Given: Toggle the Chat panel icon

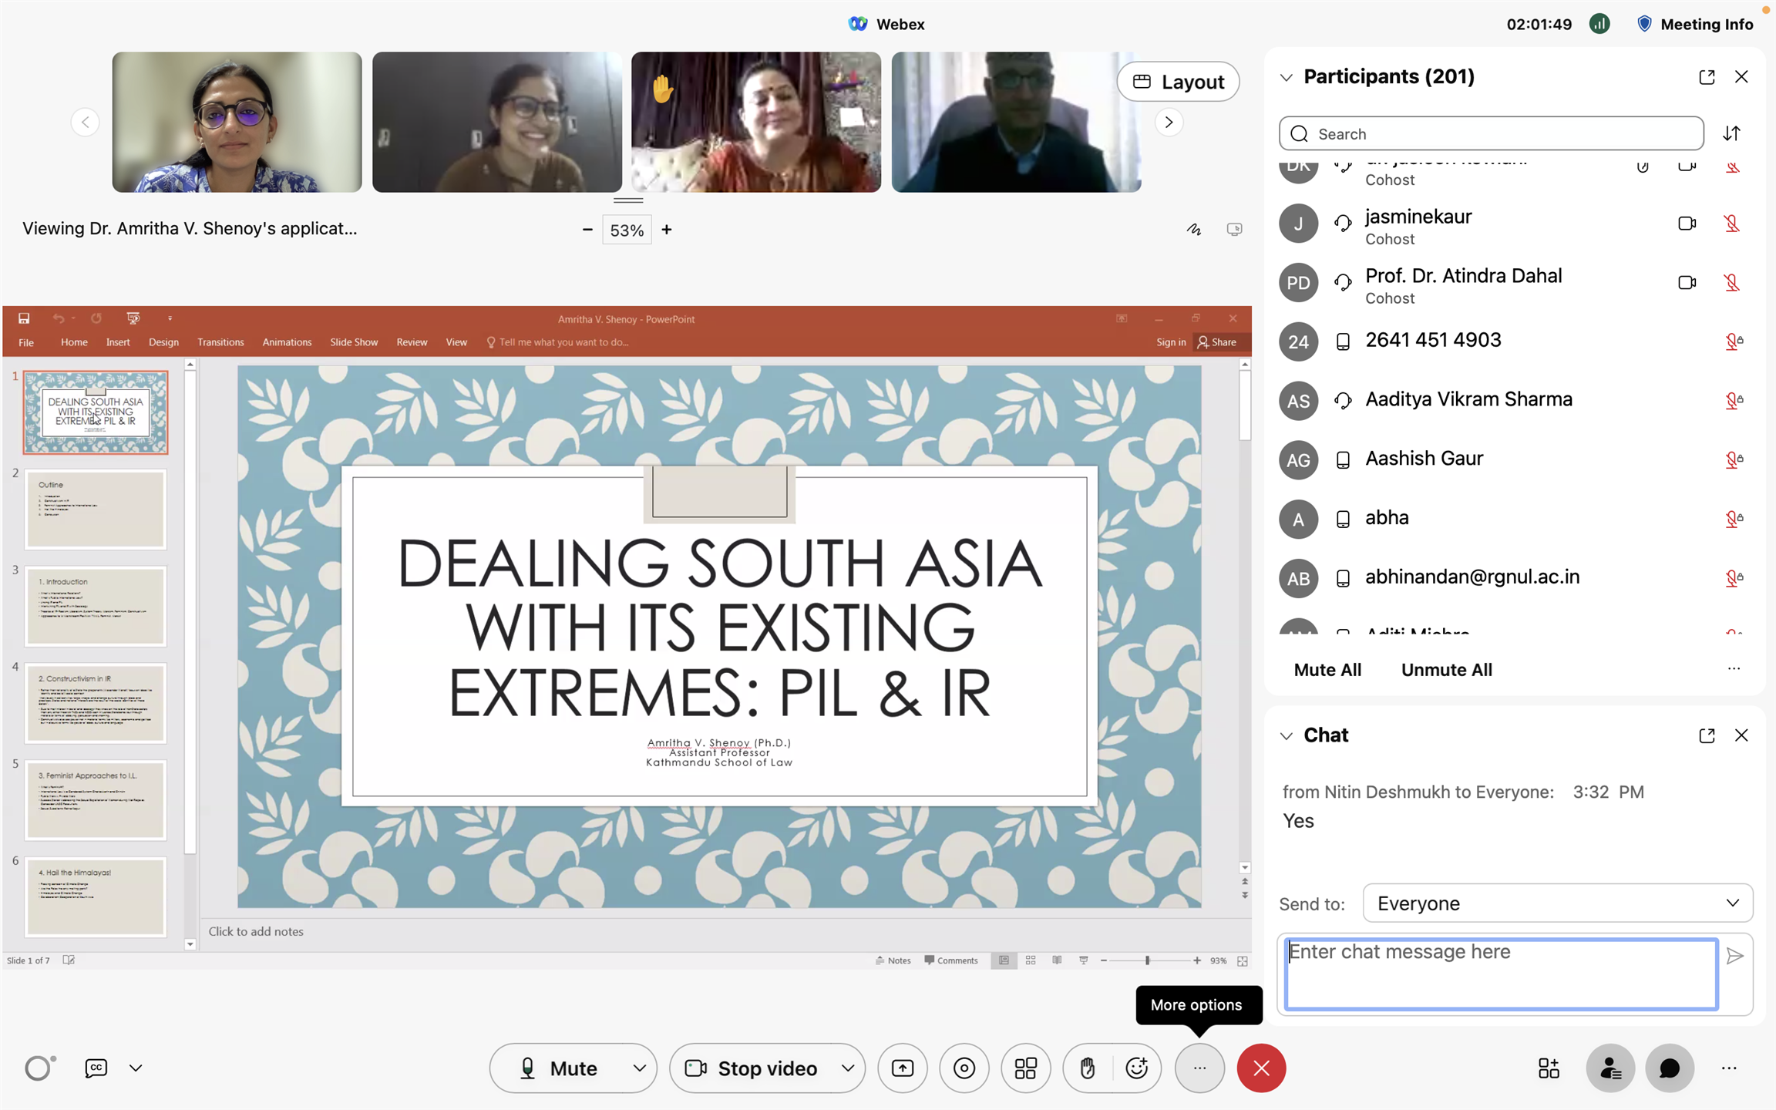Looking at the screenshot, I should click(x=1669, y=1068).
